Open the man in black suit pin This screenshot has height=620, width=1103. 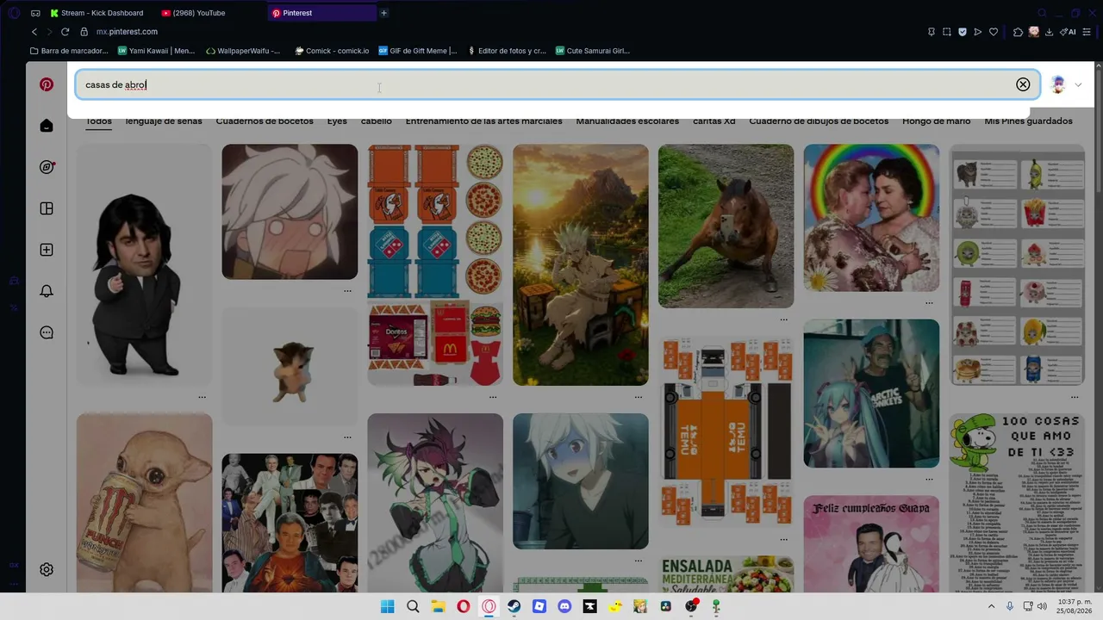coord(144,264)
